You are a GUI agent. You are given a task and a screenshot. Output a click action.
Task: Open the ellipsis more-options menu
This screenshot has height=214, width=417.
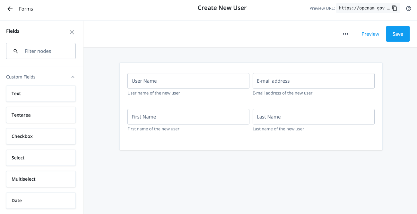[x=345, y=34]
